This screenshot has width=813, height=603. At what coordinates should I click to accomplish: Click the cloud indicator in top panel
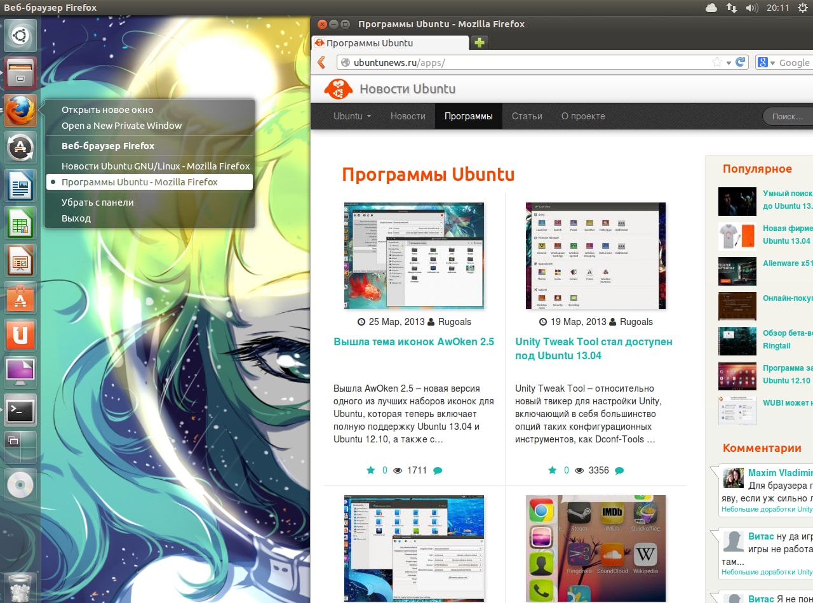point(711,8)
